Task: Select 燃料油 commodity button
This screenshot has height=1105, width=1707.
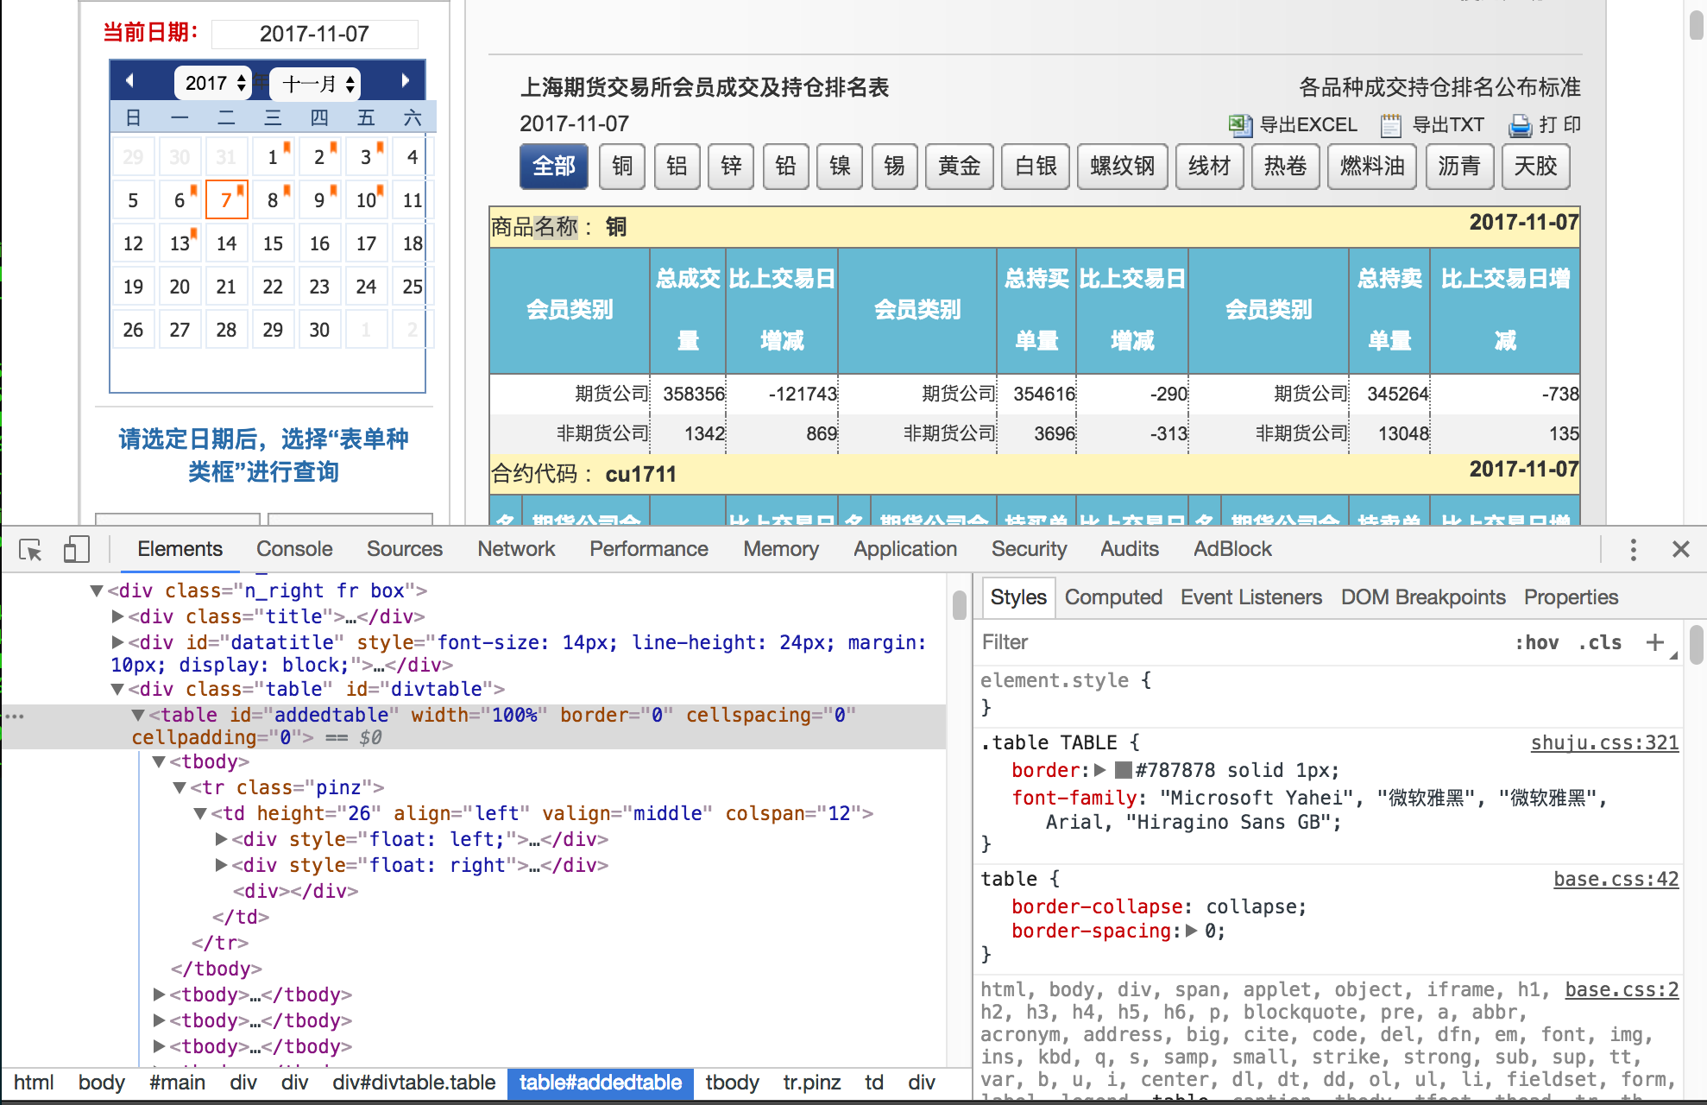Action: [1371, 166]
